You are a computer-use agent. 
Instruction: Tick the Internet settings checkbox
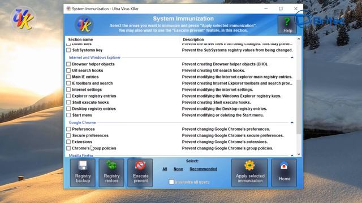[68, 90]
